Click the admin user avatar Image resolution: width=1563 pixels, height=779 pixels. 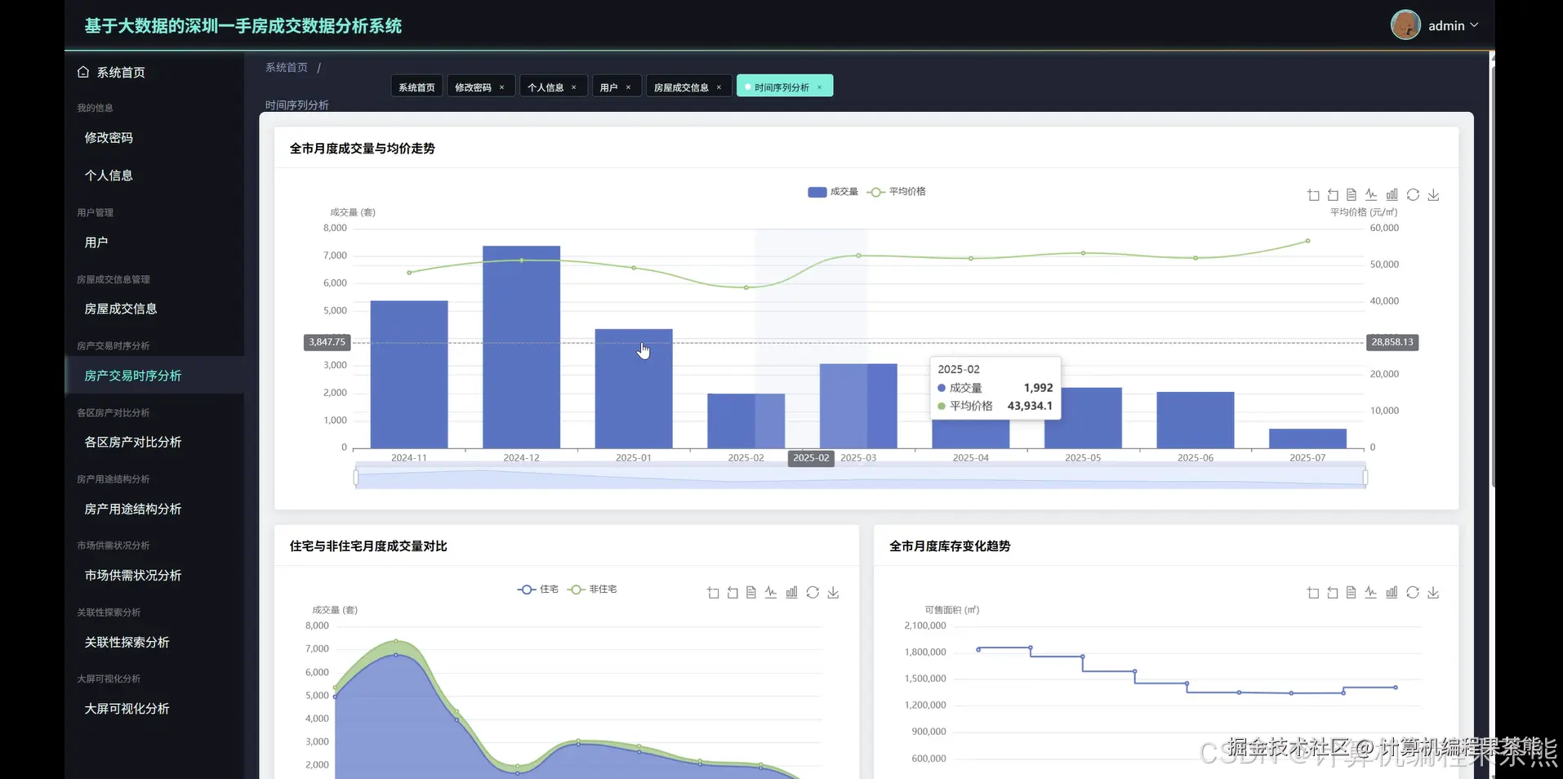[x=1405, y=25]
